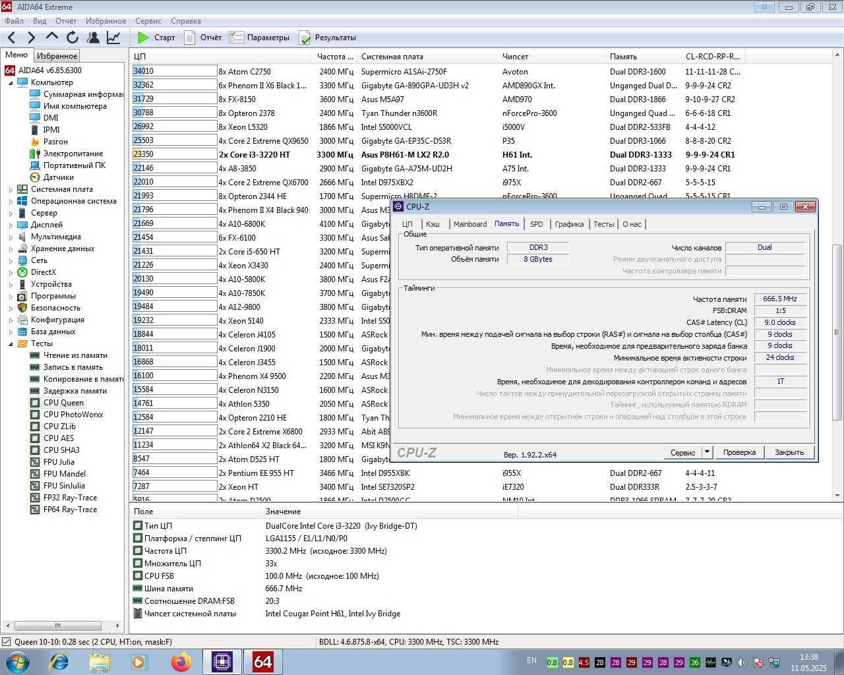Viewport: 844px width, 675px height.
Task: Open Internet Explorer from the taskbar
Action: (59, 662)
